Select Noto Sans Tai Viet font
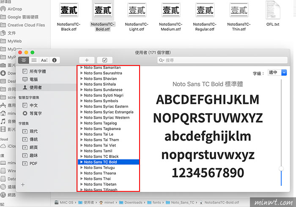 100,145
